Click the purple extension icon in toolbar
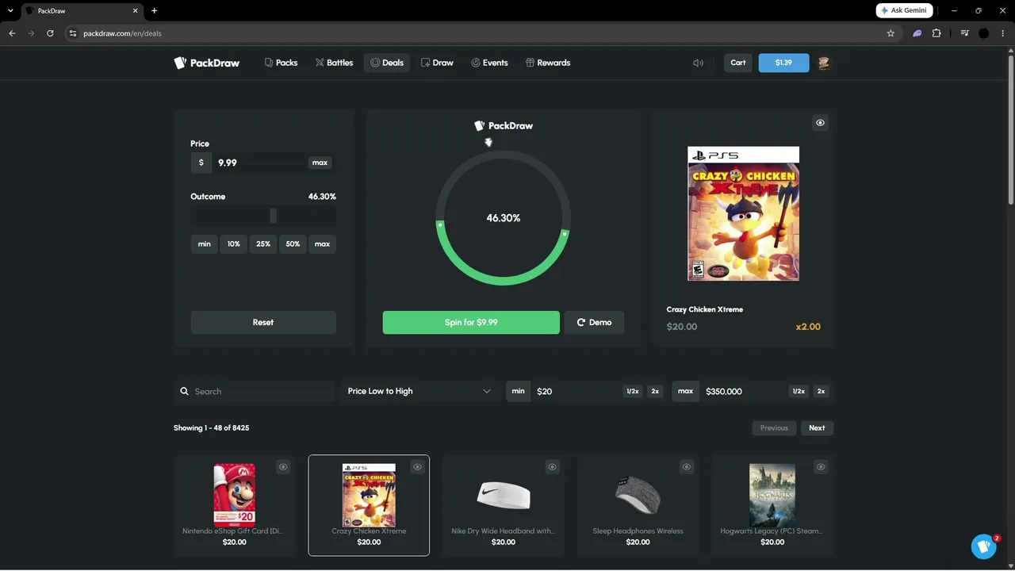The image size is (1015, 571). tap(917, 33)
